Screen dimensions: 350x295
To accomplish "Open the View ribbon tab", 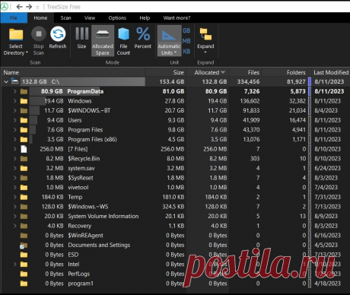I will coord(90,17).
